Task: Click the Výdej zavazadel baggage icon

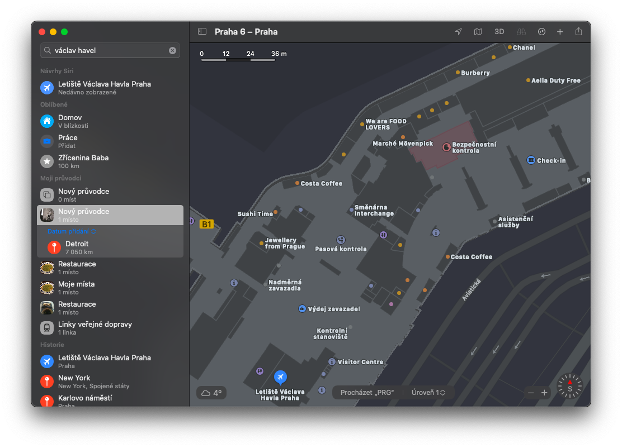Action: pos(302,308)
